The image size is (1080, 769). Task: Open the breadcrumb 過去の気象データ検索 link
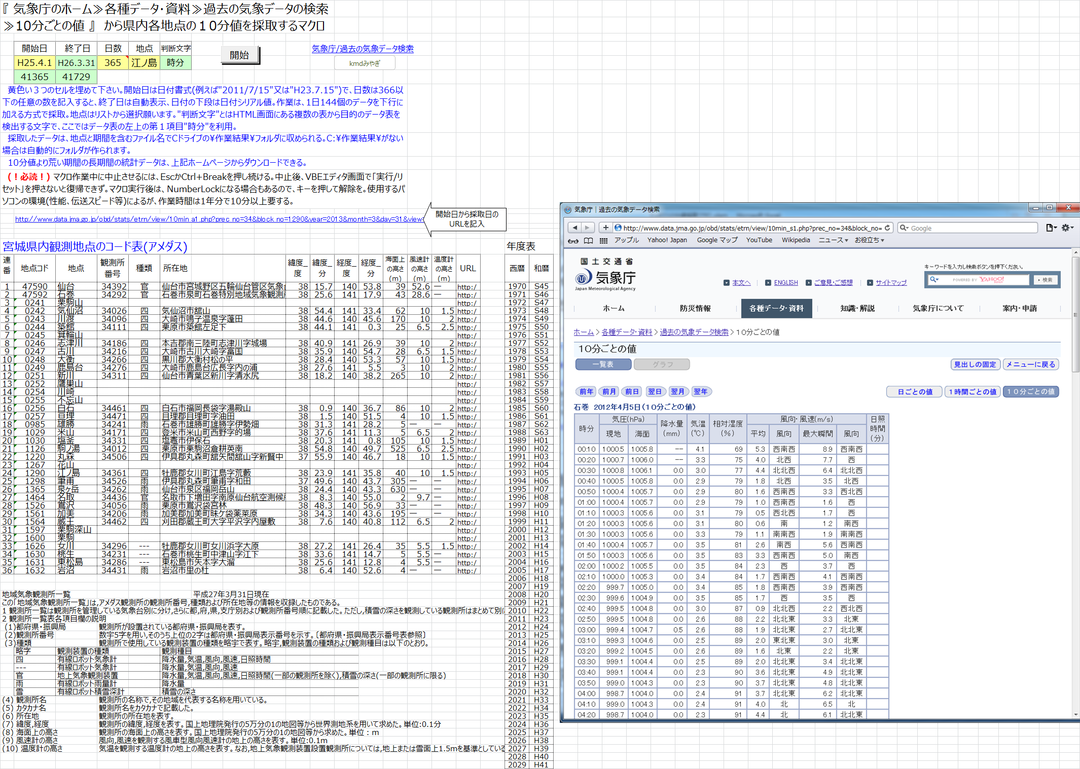694,332
